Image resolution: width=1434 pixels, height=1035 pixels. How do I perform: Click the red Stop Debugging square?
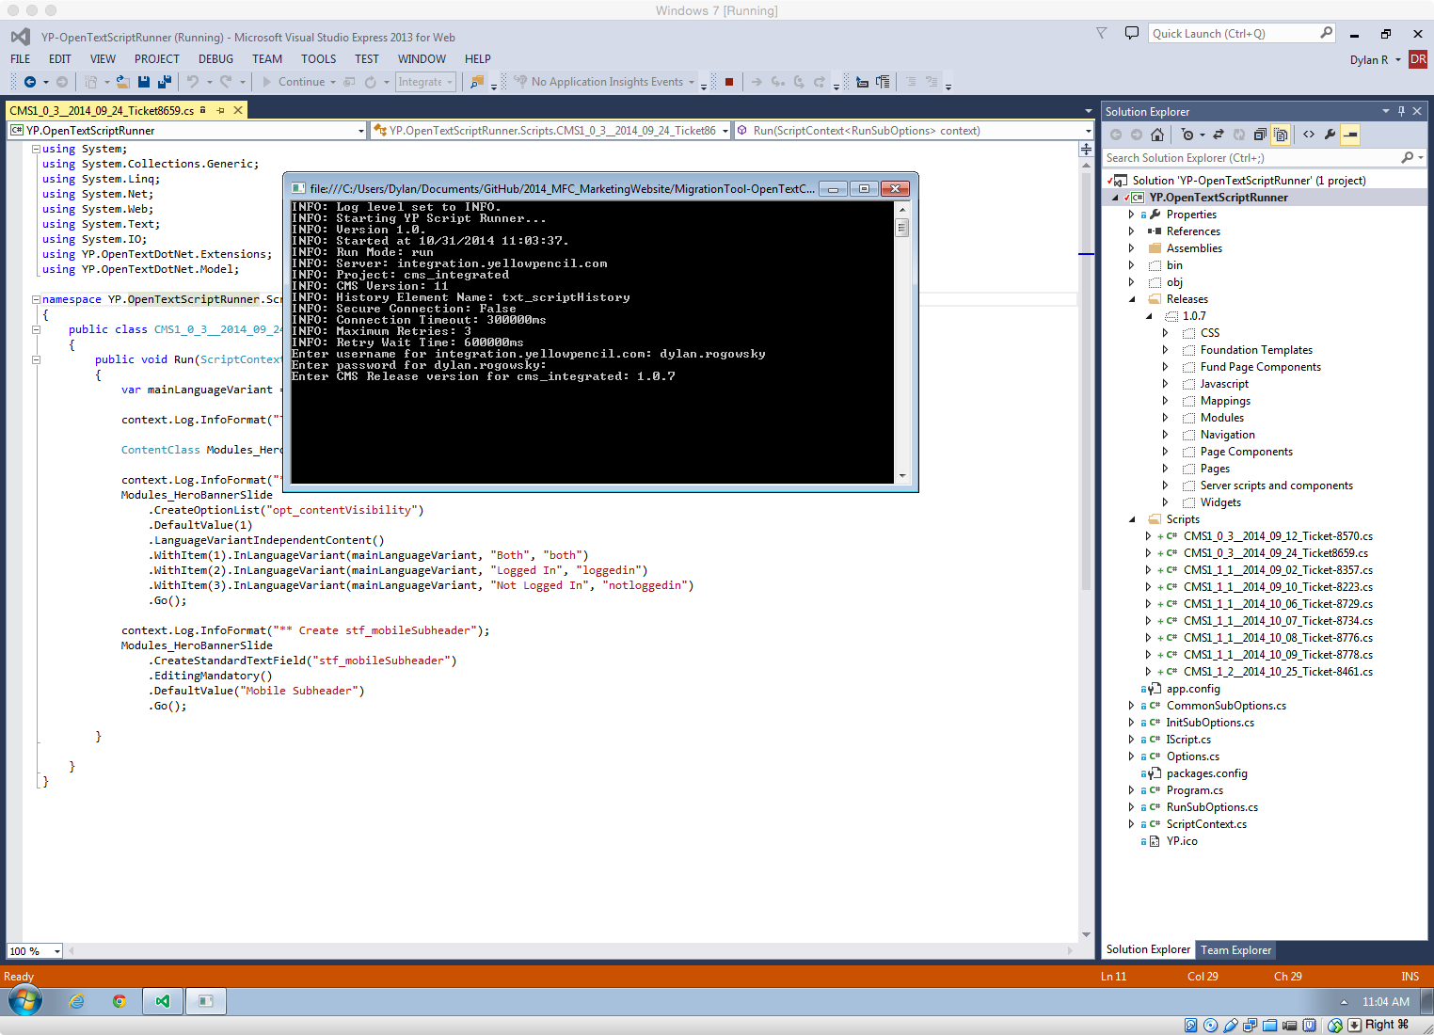[728, 82]
